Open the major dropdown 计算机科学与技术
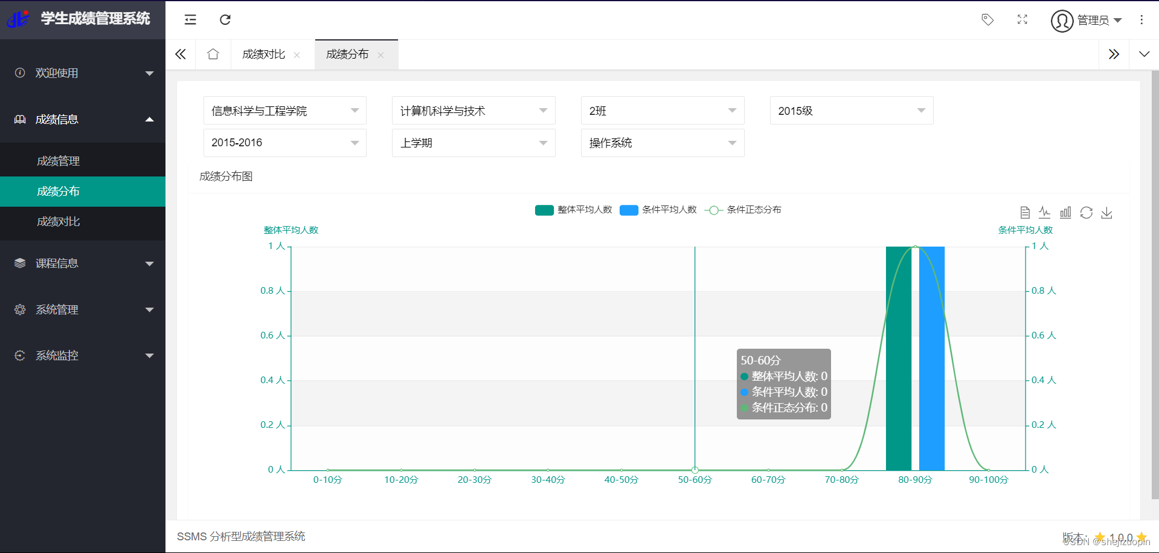 474,111
